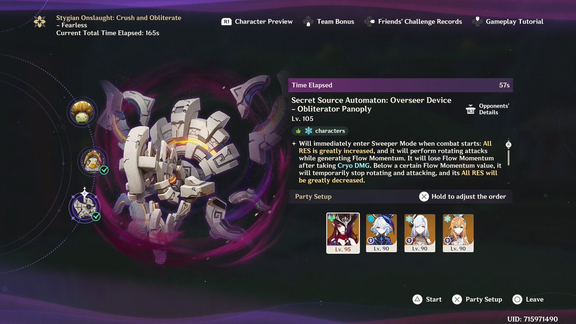Click the Cryo element icon

pos(309,131)
